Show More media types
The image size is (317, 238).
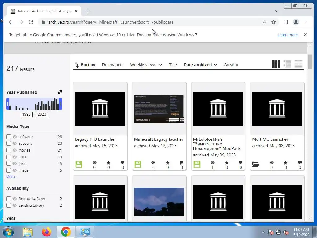(12, 176)
